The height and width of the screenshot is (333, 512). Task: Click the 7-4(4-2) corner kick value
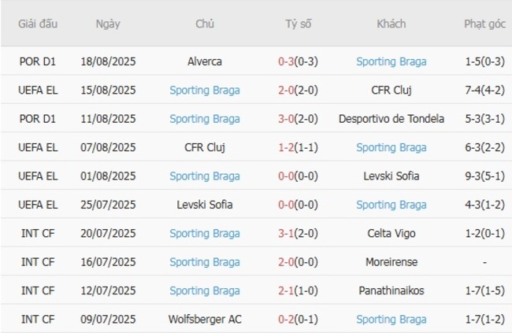point(484,90)
